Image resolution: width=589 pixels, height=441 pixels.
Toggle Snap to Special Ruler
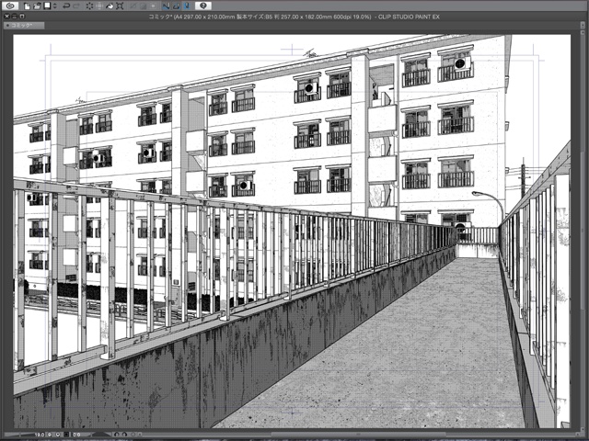tap(177, 6)
